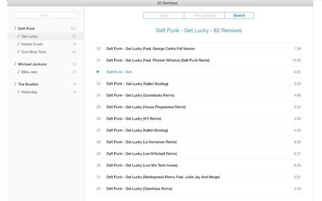
Task: Play track 21 Daft Punk Remix
Action: coord(198,60)
